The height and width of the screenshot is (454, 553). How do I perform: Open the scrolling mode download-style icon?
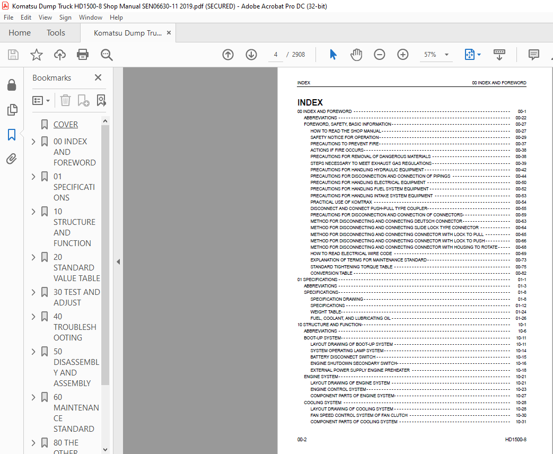point(499,55)
